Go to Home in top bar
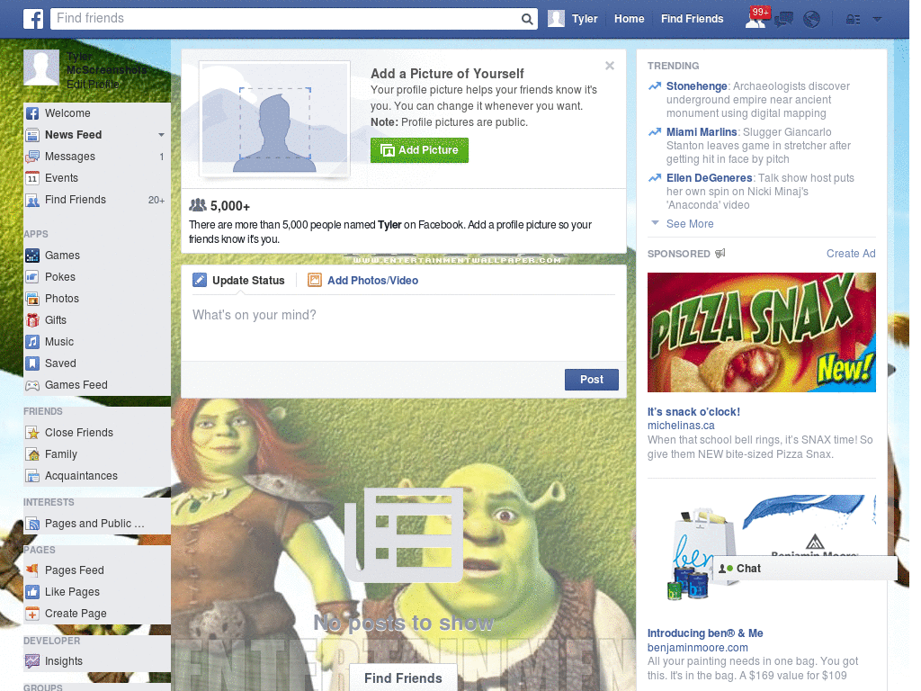This screenshot has height=691, width=921. coord(629,19)
